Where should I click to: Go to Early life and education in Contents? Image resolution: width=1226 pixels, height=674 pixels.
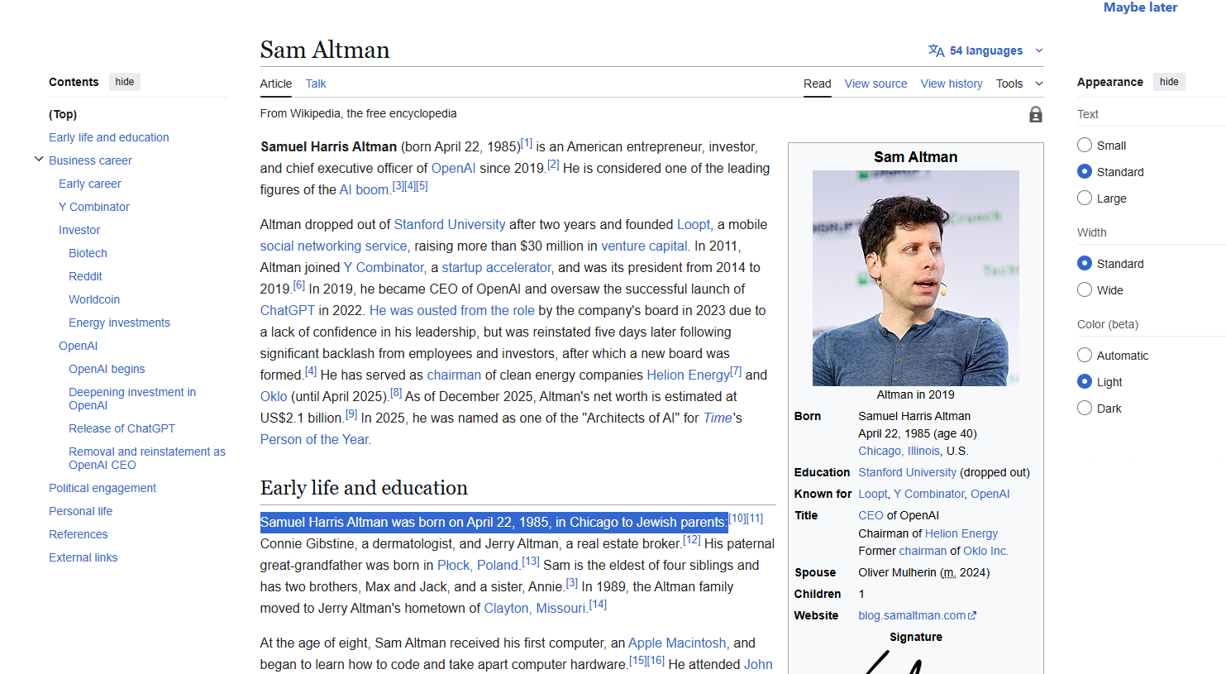[109, 137]
